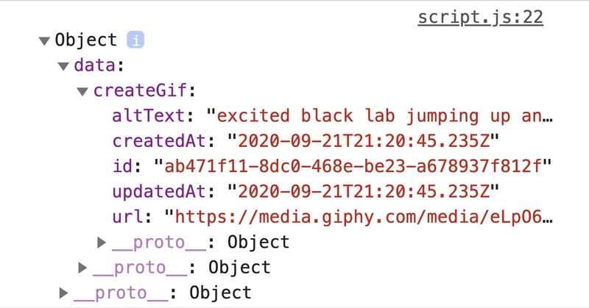Image resolution: width=589 pixels, height=308 pixels.
Task: Collapse the root Object disclosure triangle
Action: point(44,40)
